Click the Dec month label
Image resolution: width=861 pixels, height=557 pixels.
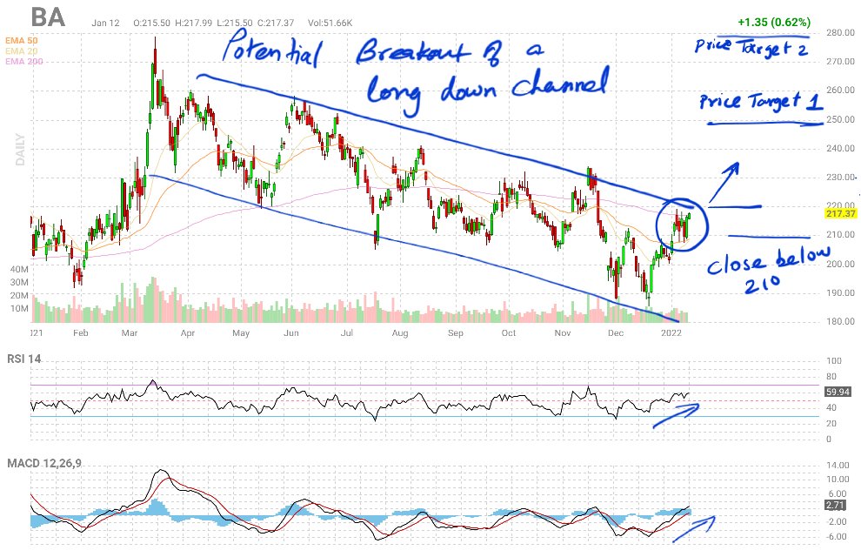coord(616,332)
